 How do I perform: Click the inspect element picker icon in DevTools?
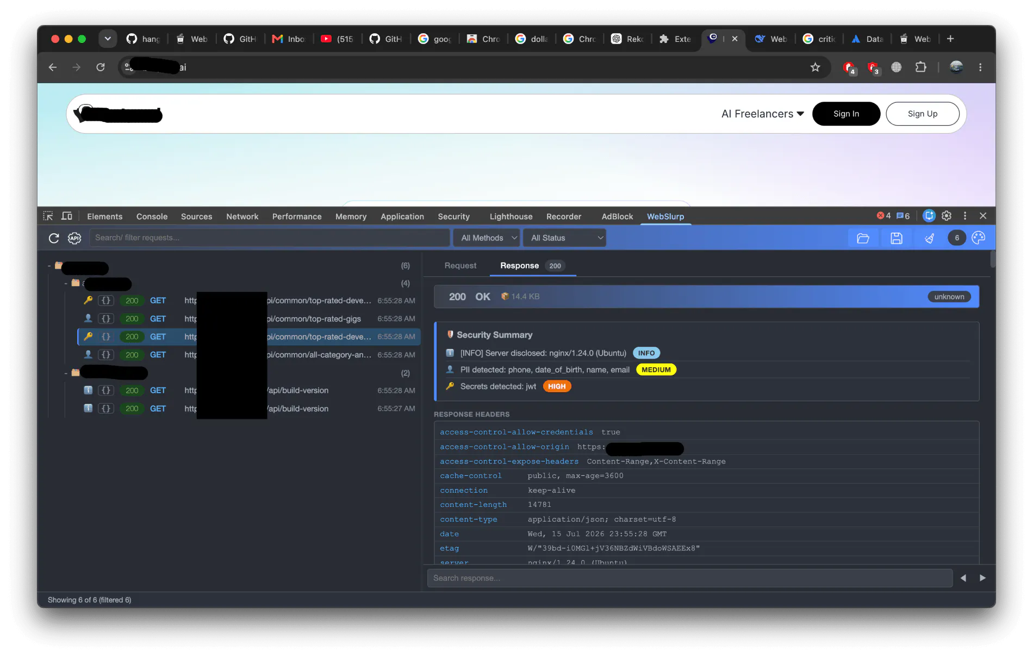pos(48,216)
